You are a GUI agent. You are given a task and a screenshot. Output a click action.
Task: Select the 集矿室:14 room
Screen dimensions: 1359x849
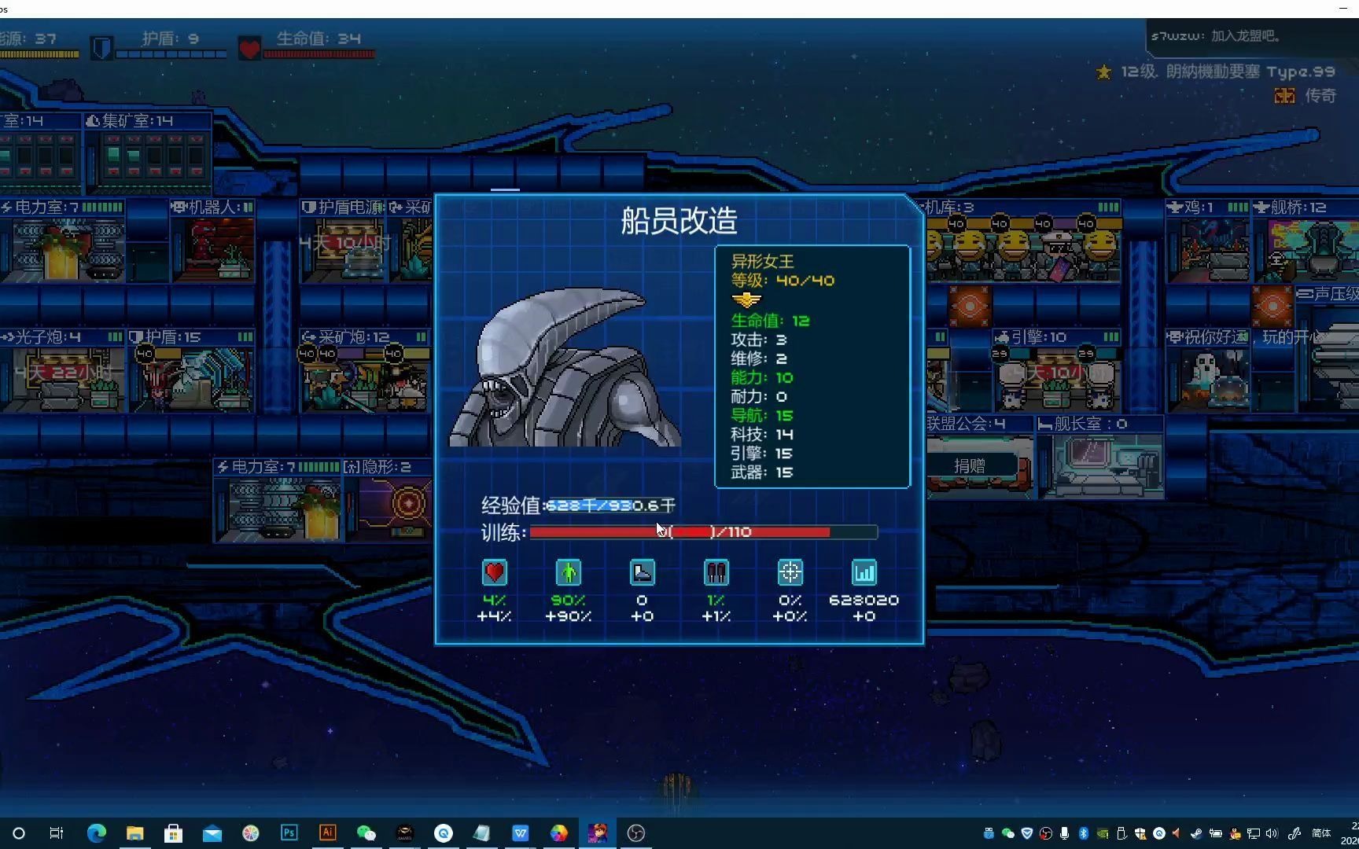point(147,155)
